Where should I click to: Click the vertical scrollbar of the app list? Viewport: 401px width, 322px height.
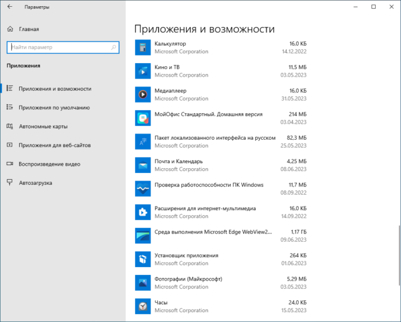click(399, 255)
